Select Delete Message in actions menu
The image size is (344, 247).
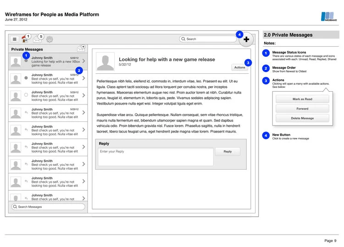coord(302,118)
